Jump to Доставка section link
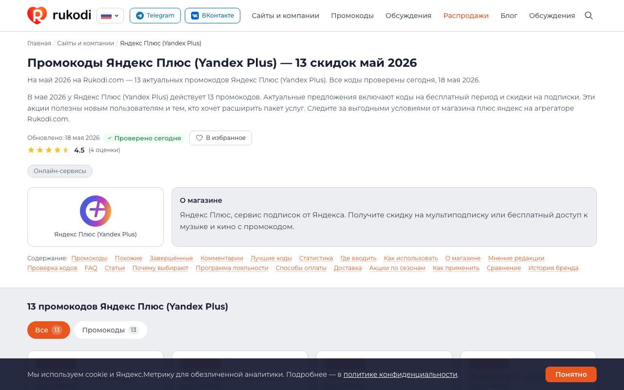The width and height of the screenshot is (624, 390). [348, 268]
